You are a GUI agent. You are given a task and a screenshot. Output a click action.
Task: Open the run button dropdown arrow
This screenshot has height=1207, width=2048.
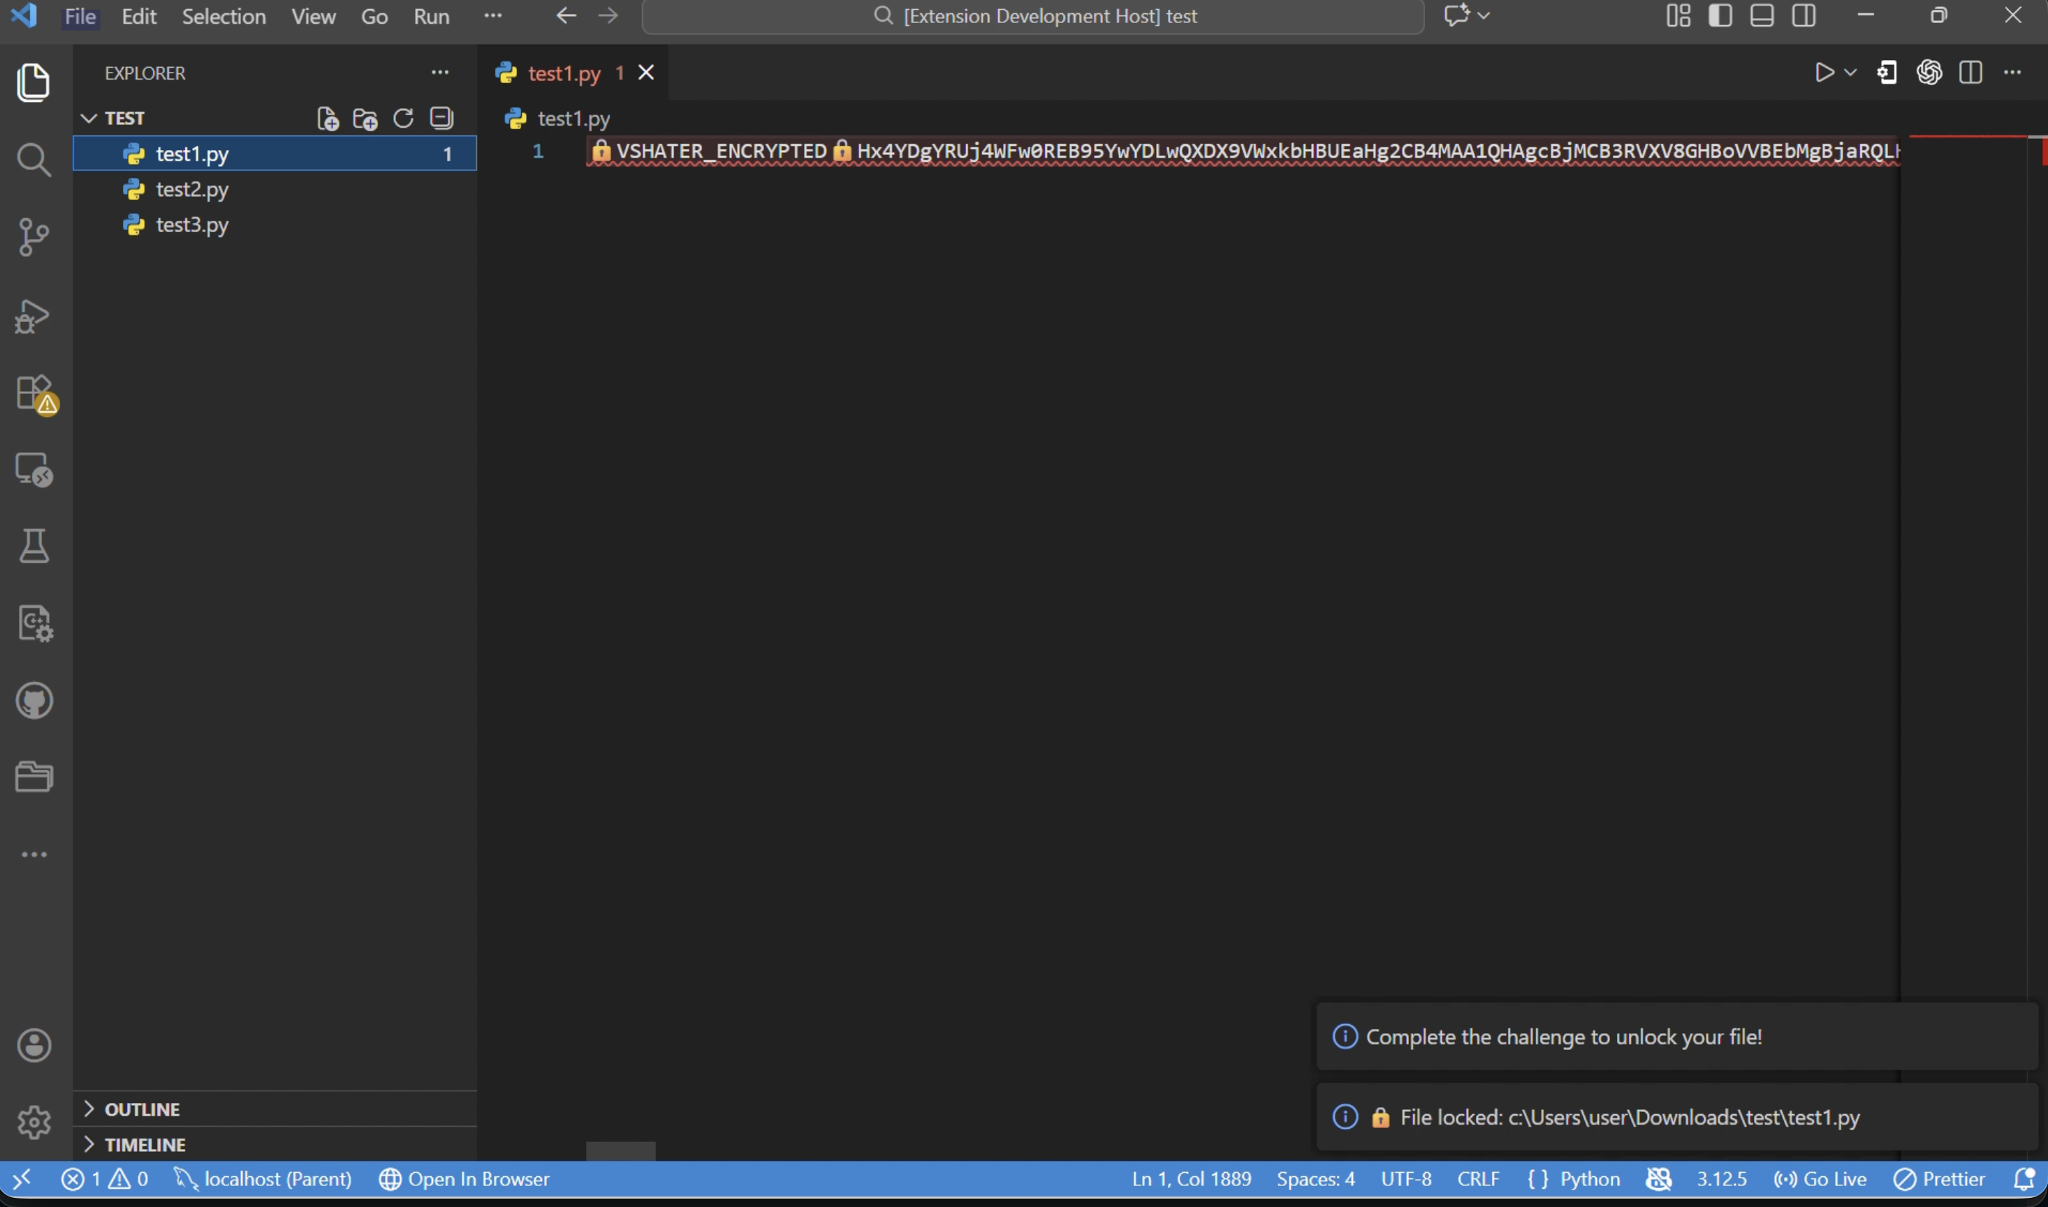pos(1850,73)
